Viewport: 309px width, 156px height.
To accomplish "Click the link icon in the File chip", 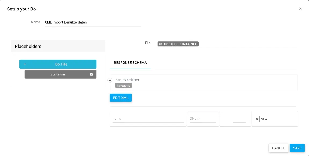I will pyautogui.click(x=160, y=44).
